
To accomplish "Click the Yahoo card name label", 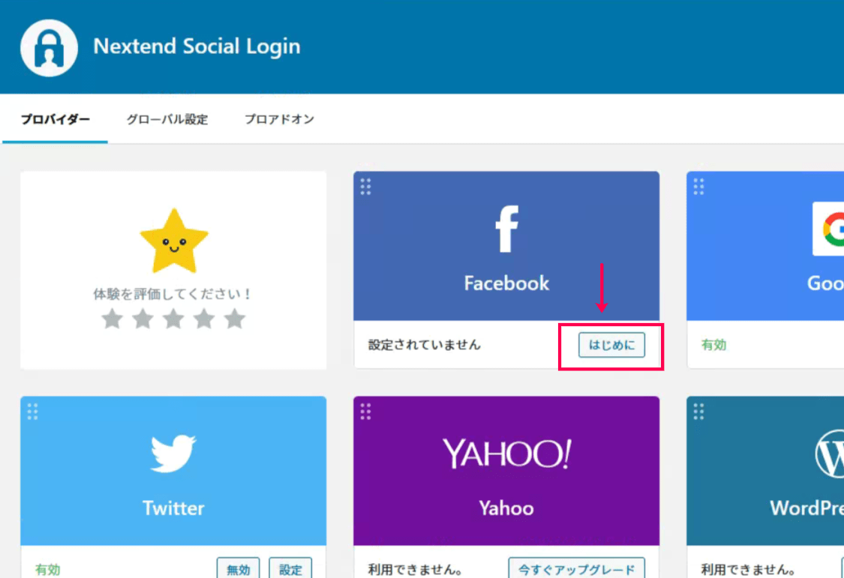I will [506, 508].
